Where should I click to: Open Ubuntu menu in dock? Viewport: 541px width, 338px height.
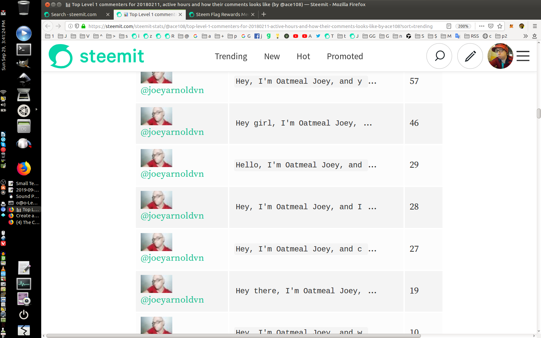(24, 111)
